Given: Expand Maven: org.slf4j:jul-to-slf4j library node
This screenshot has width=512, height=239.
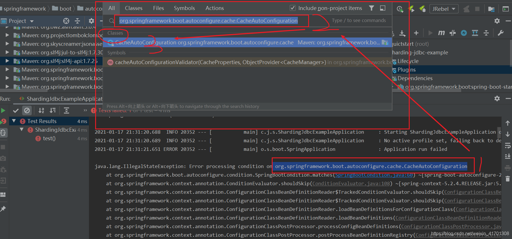Looking at the screenshot, I should [x=7, y=52].
